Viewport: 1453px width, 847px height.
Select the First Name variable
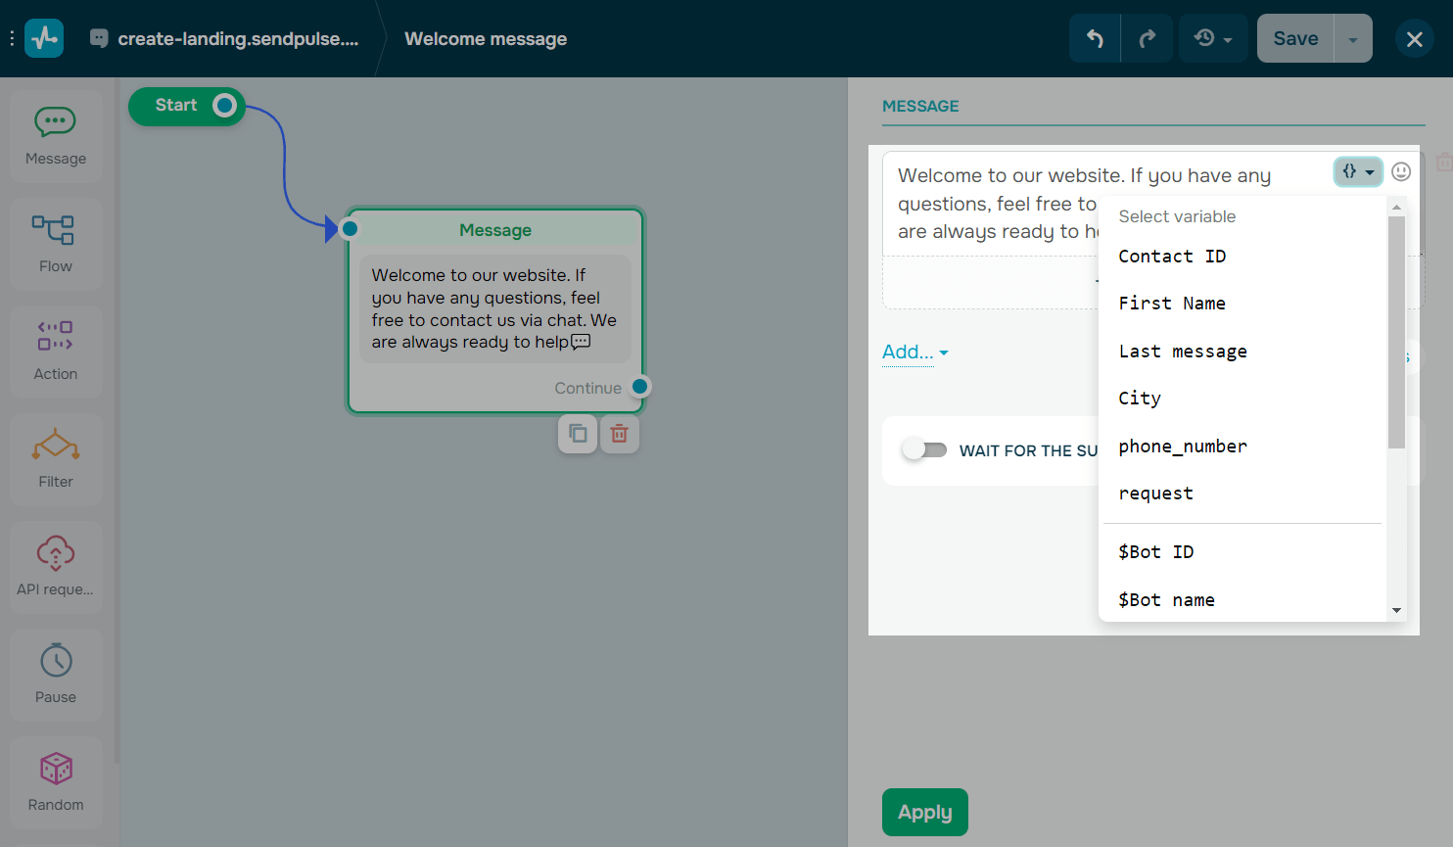click(1171, 303)
